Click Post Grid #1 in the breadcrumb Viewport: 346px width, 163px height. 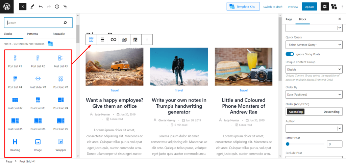coord(28,161)
